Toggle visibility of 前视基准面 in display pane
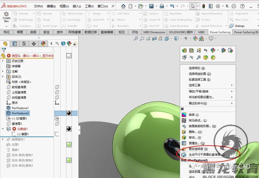Screen dimensions: 259x178 [x=57, y=87]
